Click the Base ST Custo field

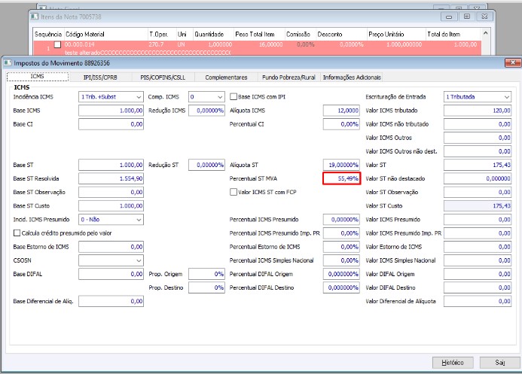pyautogui.click(x=111, y=206)
